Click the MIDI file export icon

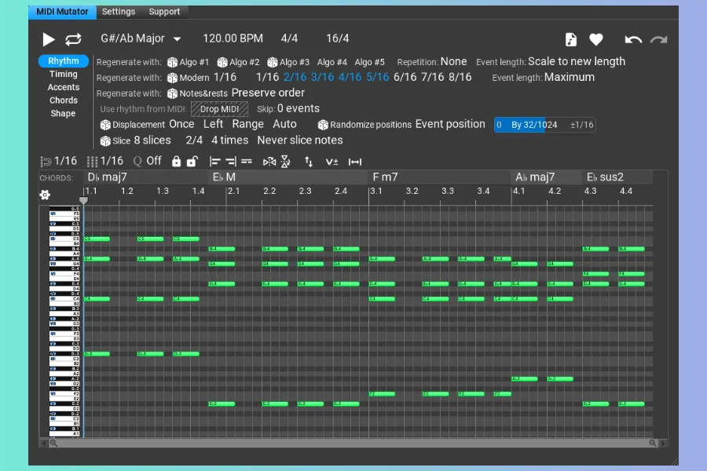click(x=571, y=39)
